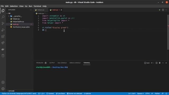
Task: Change encoding via UTF-8 indicator
Action: 147,93
